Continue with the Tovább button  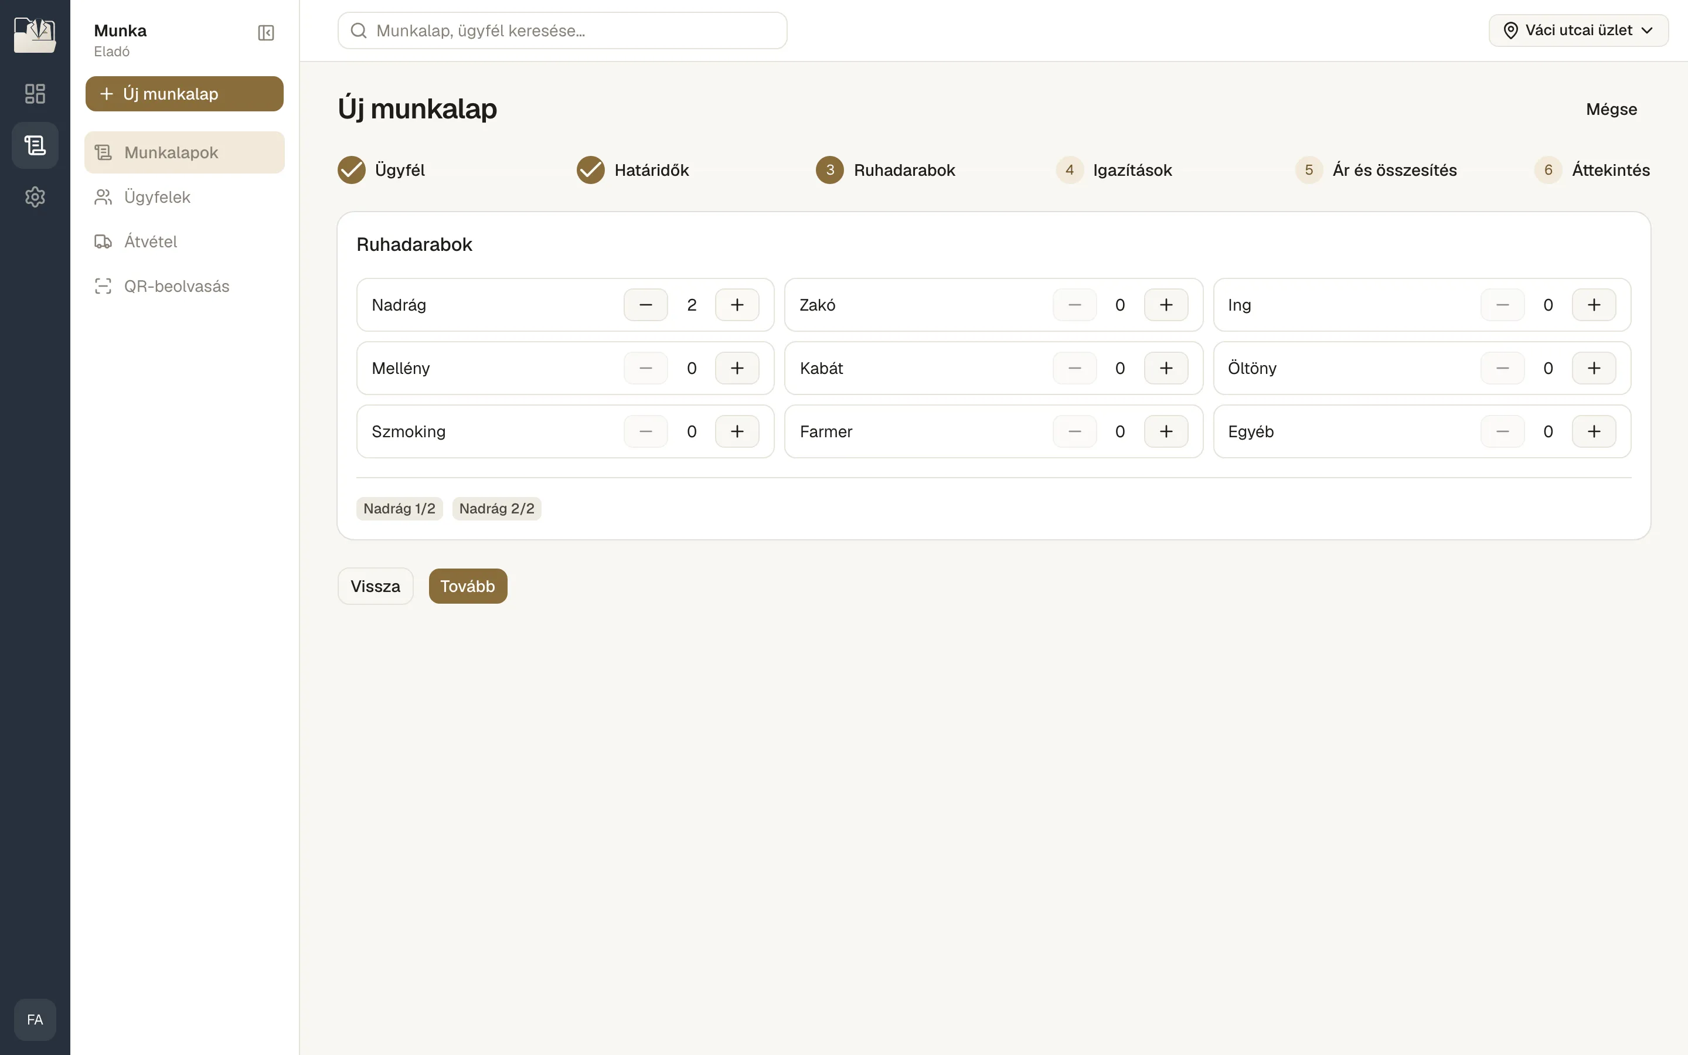(468, 586)
